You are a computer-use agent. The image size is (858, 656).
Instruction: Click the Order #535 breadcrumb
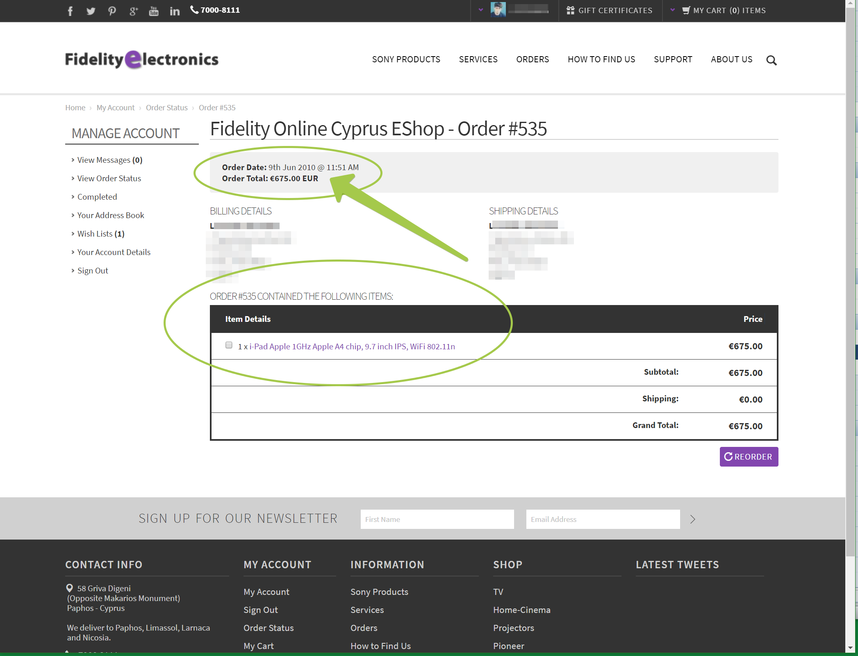click(217, 107)
